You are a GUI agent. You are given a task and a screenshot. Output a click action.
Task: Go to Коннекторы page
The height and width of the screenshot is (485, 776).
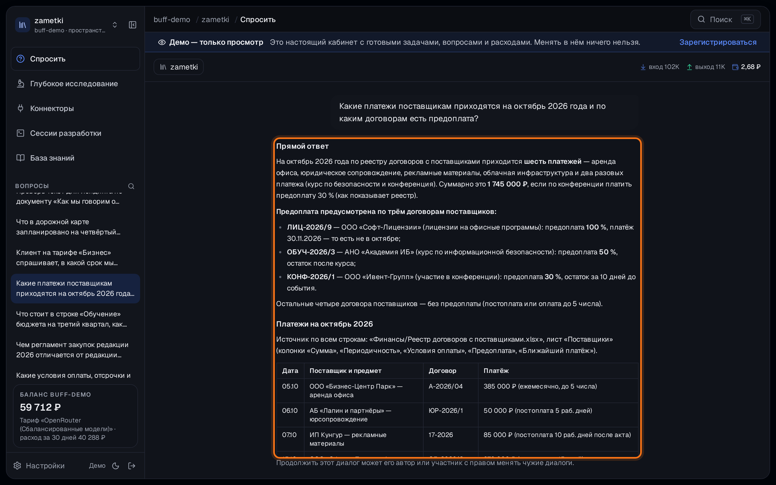pyautogui.click(x=75, y=108)
